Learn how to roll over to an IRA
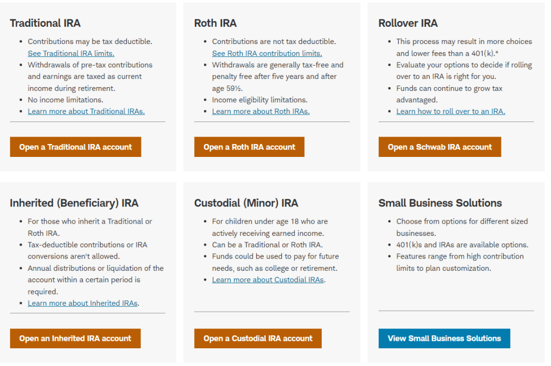Screen dimensions: 551x366 point(450,111)
